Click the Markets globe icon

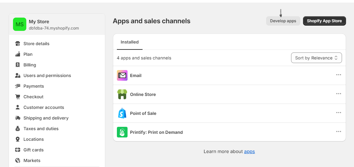pos(18,160)
